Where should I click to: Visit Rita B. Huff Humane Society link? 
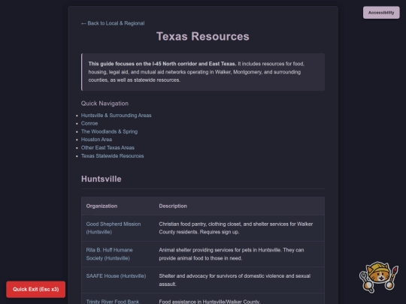[109, 254]
